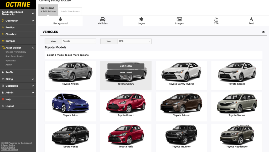Image resolution: width=269 pixels, height=152 pixels.
Task: Click USE PHOTO on Toyota Camry
Action: click(x=126, y=66)
